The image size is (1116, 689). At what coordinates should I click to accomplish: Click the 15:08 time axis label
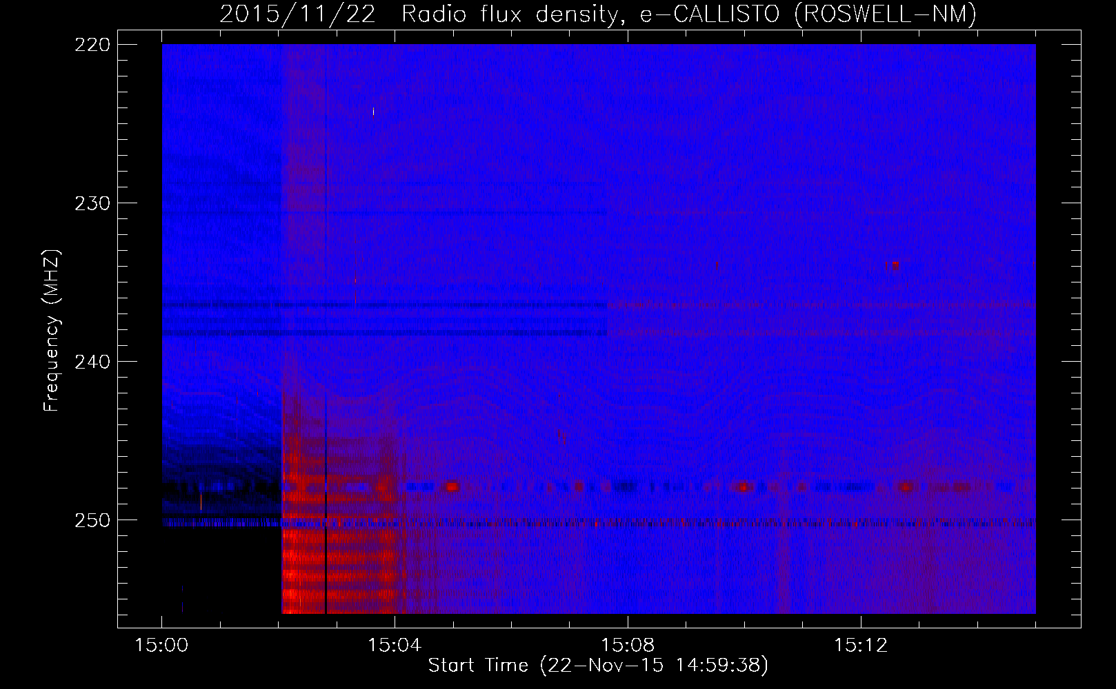(x=628, y=646)
